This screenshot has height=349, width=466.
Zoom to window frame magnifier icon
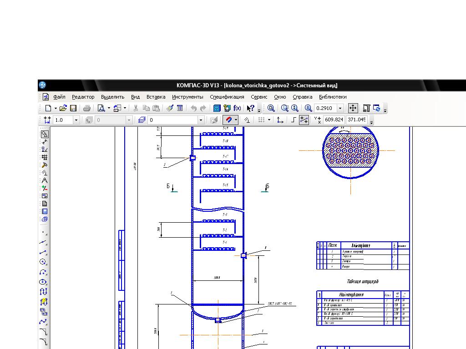tap(285, 108)
